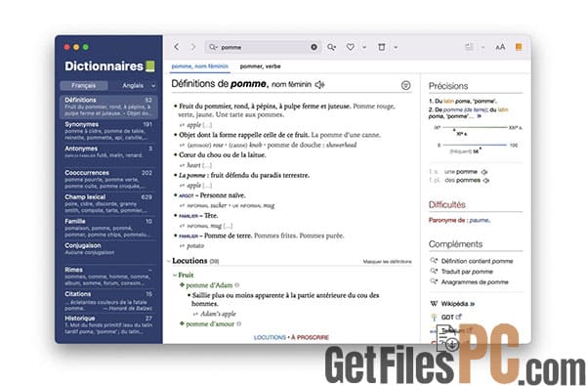Open the pomme d'Adam locution

[x=209, y=285]
